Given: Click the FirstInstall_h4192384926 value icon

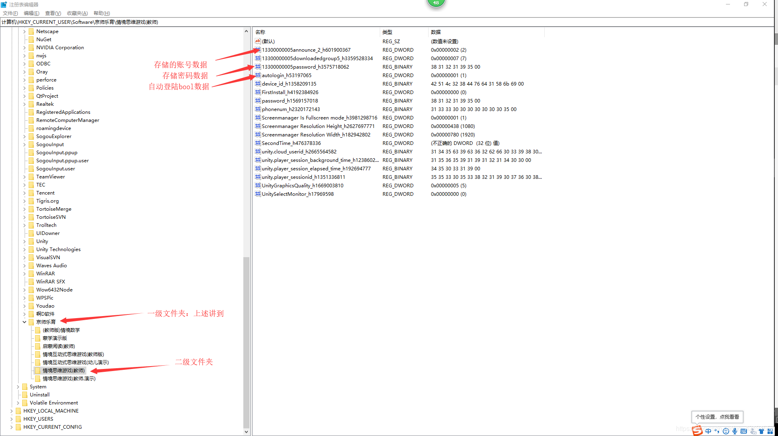Looking at the screenshot, I should [258, 92].
